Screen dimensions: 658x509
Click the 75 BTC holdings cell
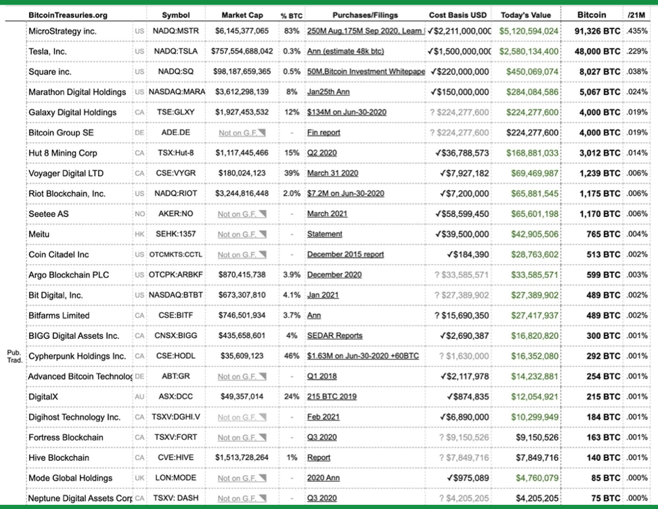pos(606,498)
